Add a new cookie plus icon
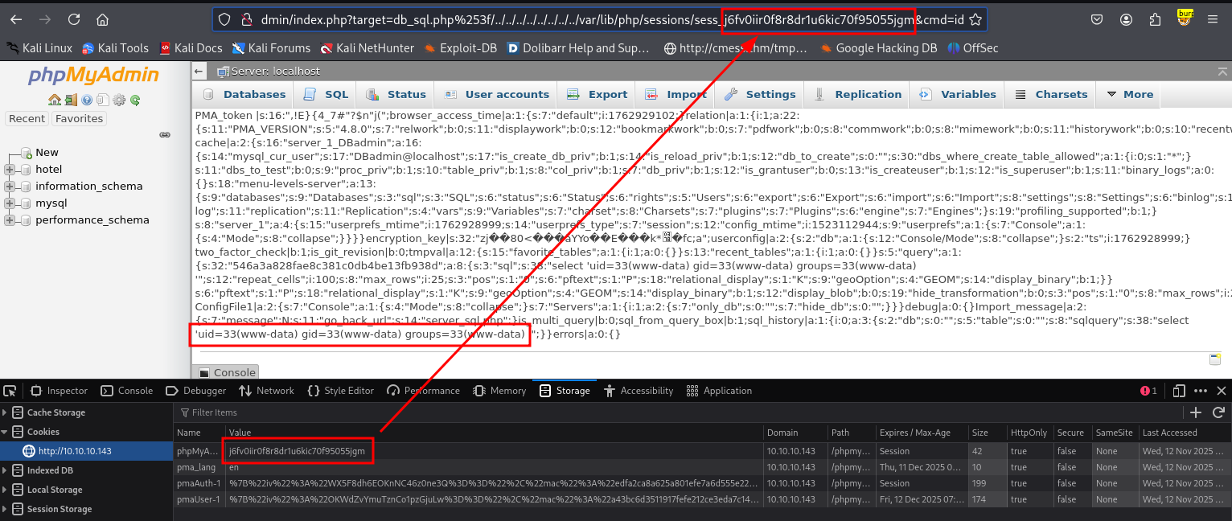Image resolution: width=1232 pixels, height=521 pixels. (1196, 412)
